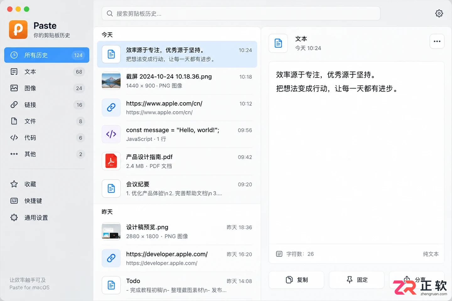Open settings via the gear icon
Screen dimensions: 452x301
coord(439,13)
